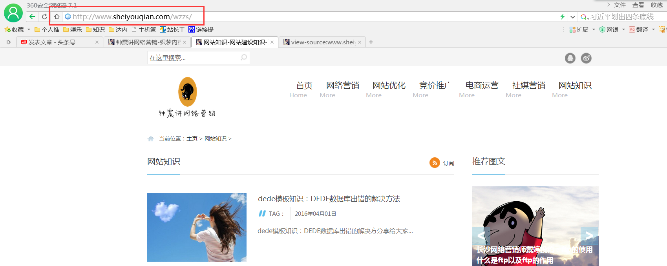The width and height of the screenshot is (667, 266).
Task: Open the 文件 menu
Action: (620, 5)
